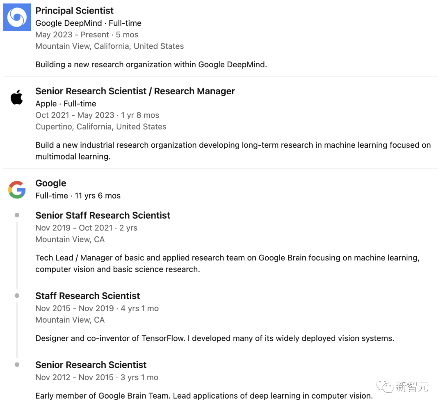Click the Senior Staff Research Scientist title
This screenshot has width=443, height=406.
(x=103, y=215)
